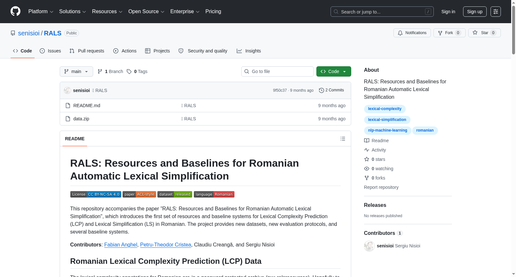Open the RALS repository name link
This screenshot has width=516, height=277.
tap(53, 33)
